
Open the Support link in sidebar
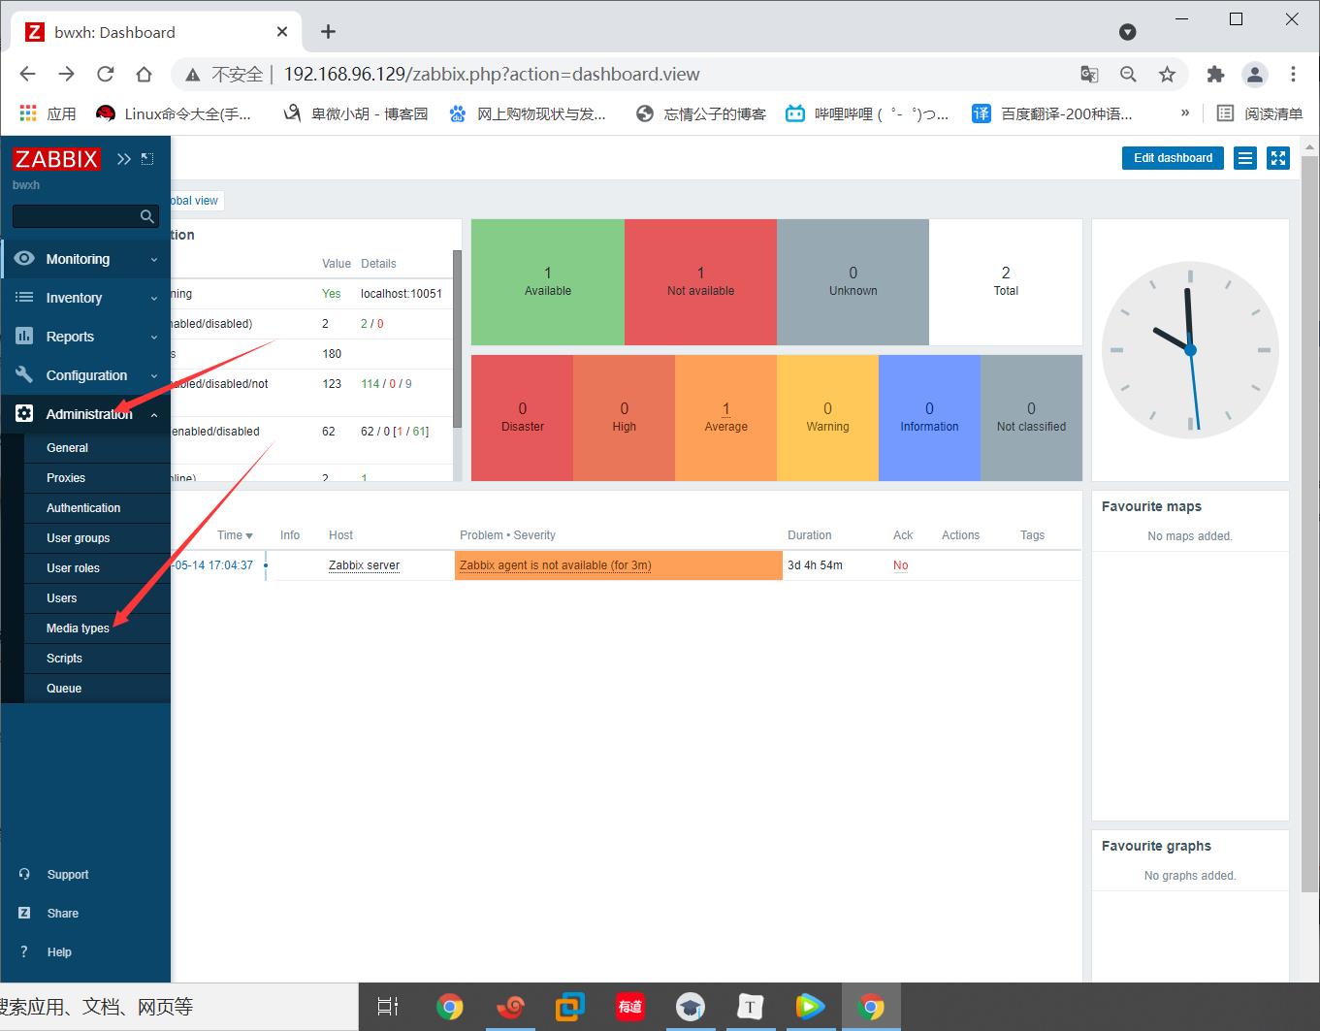(x=68, y=875)
